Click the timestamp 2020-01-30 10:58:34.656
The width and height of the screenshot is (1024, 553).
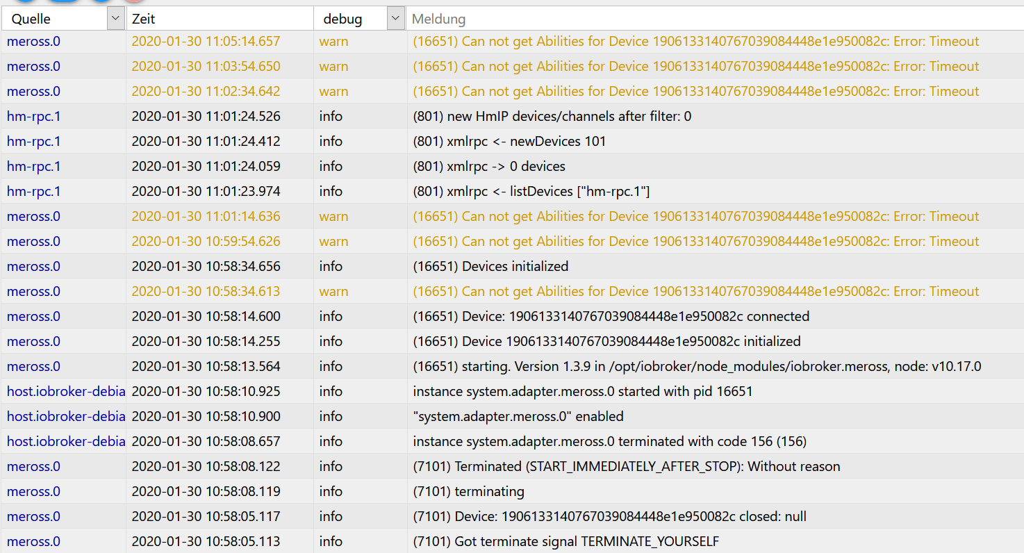pos(206,266)
